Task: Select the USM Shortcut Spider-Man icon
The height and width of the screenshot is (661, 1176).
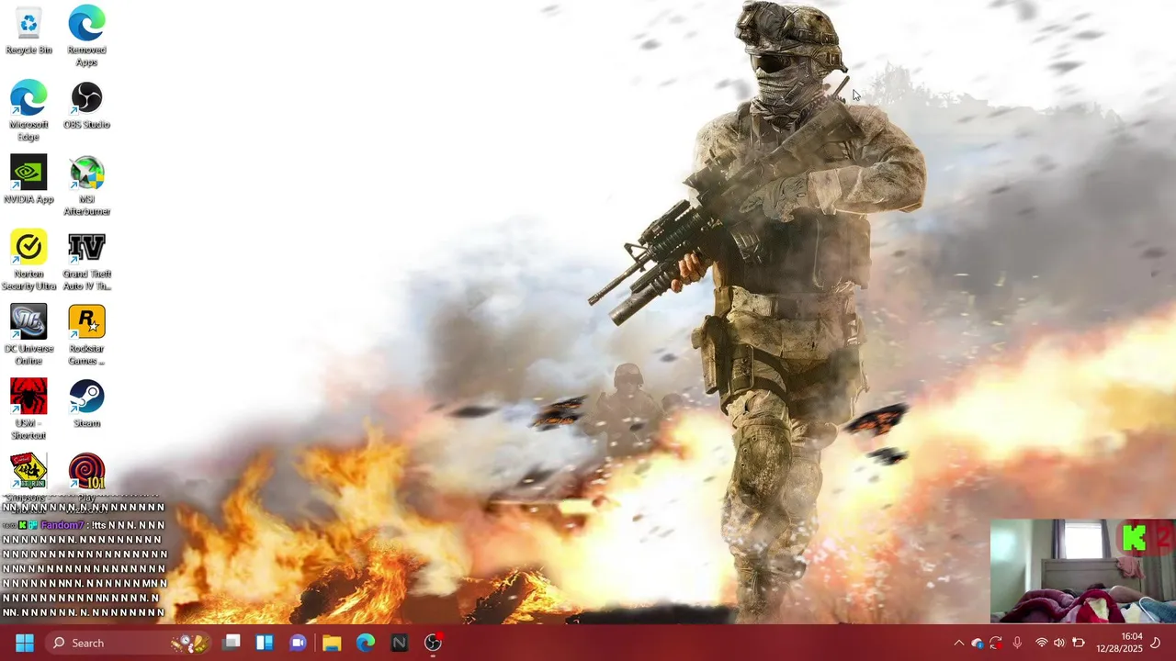Action: tap(28, 409)
